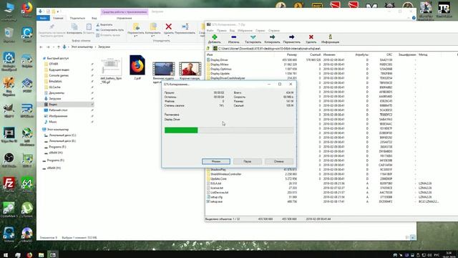Image resolution: width=458 pixels, height=258 pixels.
Task: Open the Explorer Файл tab
Action: point(43,18)
